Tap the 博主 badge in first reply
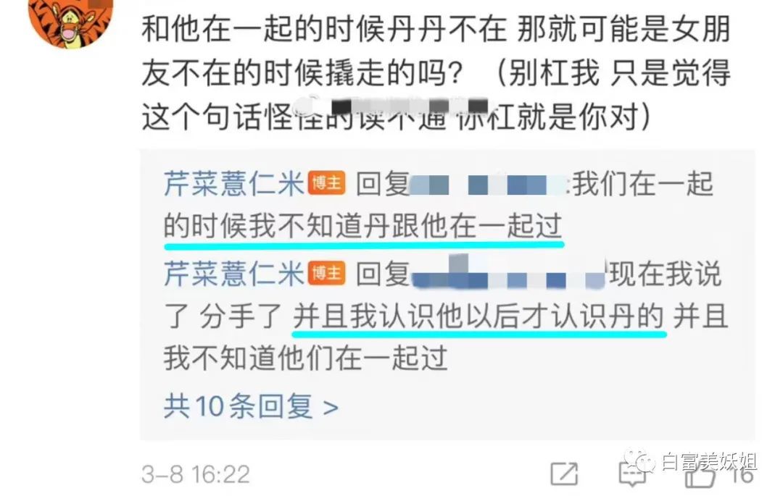The image size is (783, 496). pyautogui.click(x=326, y=183)
